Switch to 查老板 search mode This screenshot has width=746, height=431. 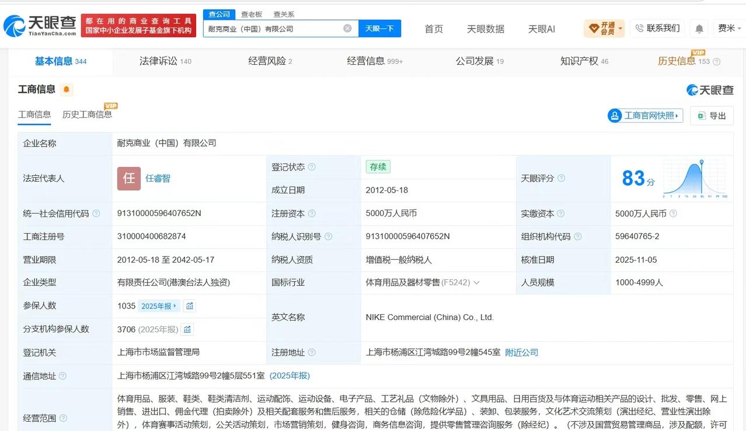click(252, 14)
